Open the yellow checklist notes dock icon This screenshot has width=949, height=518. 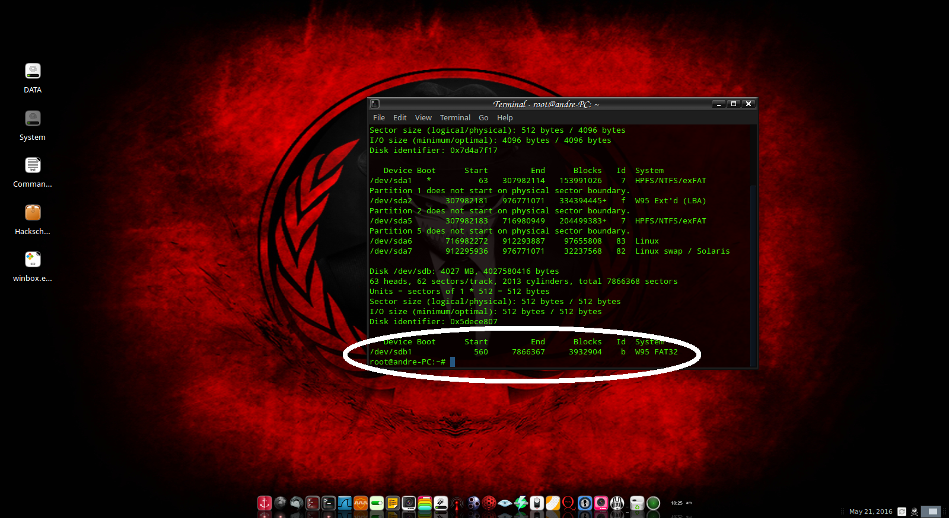click(x=393, y=503)
